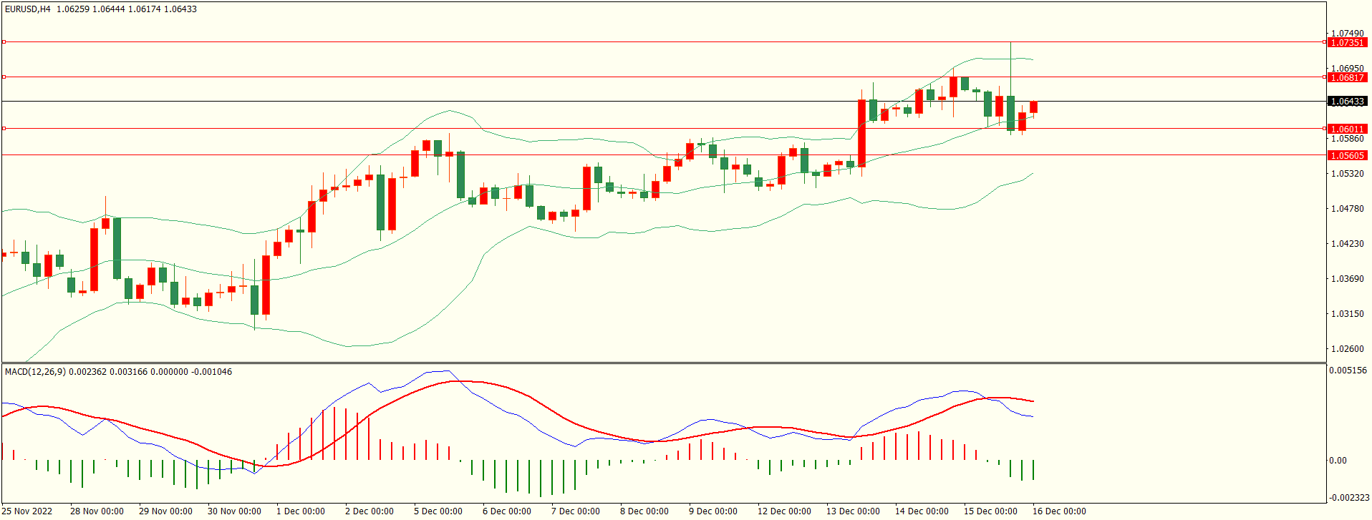1372x520 pixels.
Task: Click the 30 Nov 00:00 time label
Action: 234,511
